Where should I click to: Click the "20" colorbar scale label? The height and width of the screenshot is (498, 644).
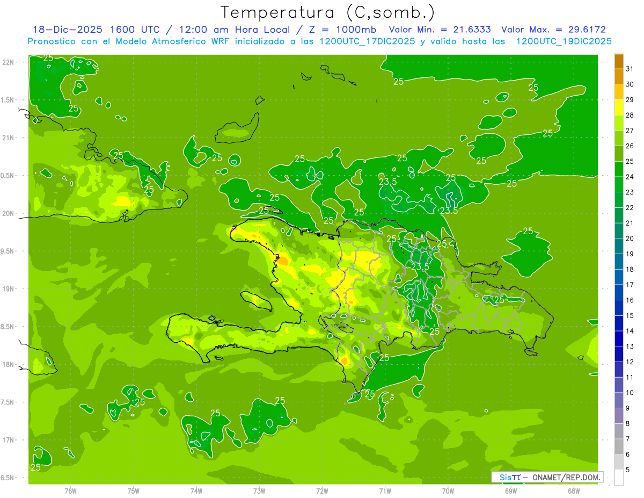pyautogui.click(x=630, y=239)
